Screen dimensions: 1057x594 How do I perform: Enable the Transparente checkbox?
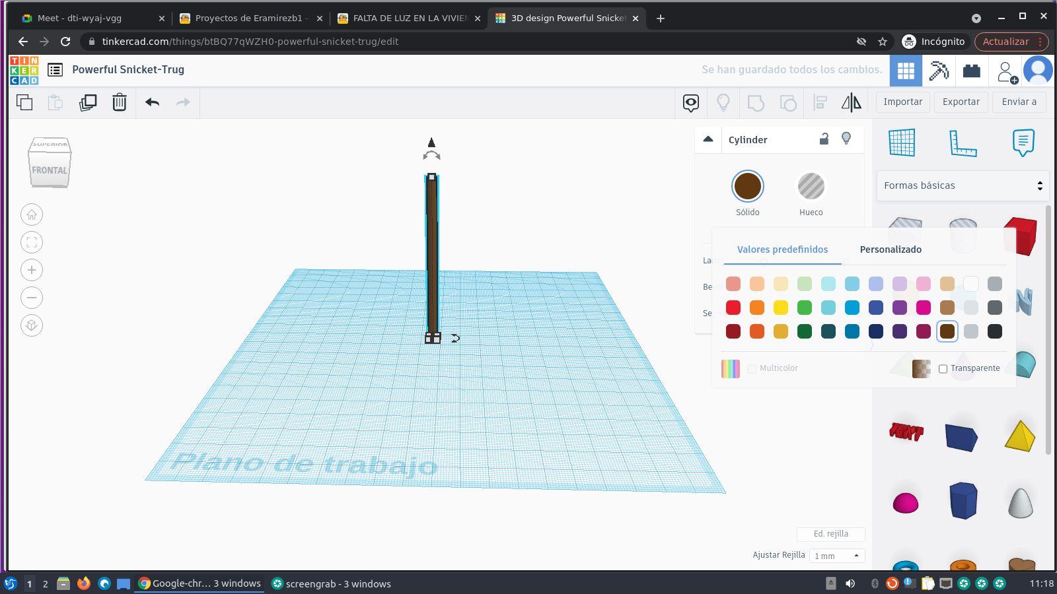[x=943, y=369]
